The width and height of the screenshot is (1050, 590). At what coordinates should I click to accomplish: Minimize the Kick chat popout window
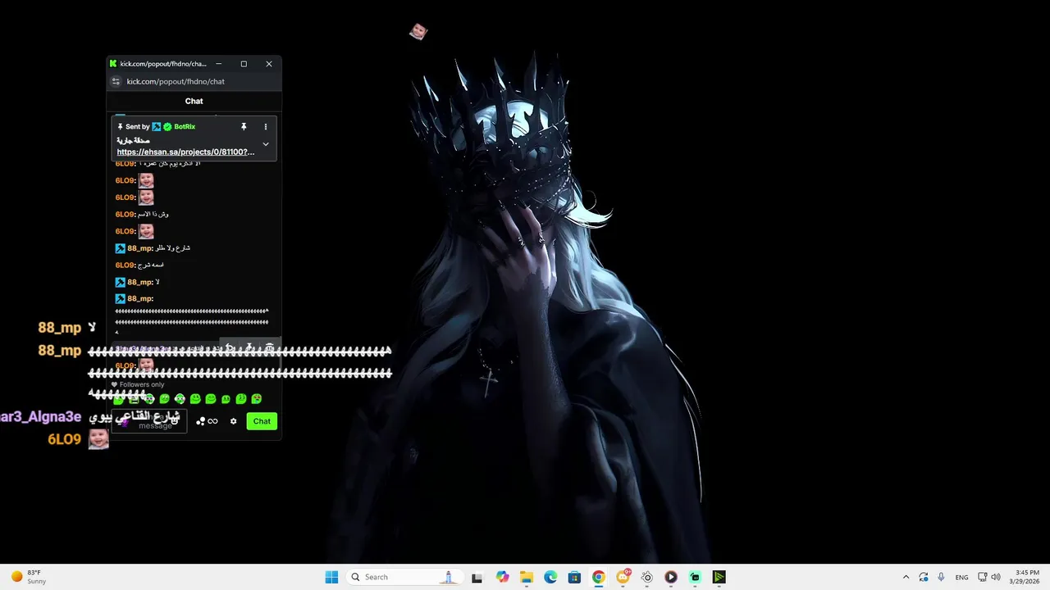point(218,64)
